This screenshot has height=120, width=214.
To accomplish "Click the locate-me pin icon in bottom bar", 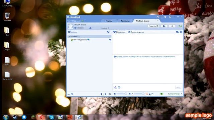I will tap(101, 94).
